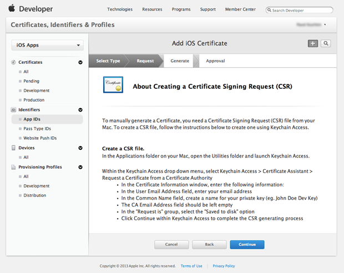The height and width of the screenshot is (273, 344).
Task: Click the Cancel button
Action: click(171, 245)
